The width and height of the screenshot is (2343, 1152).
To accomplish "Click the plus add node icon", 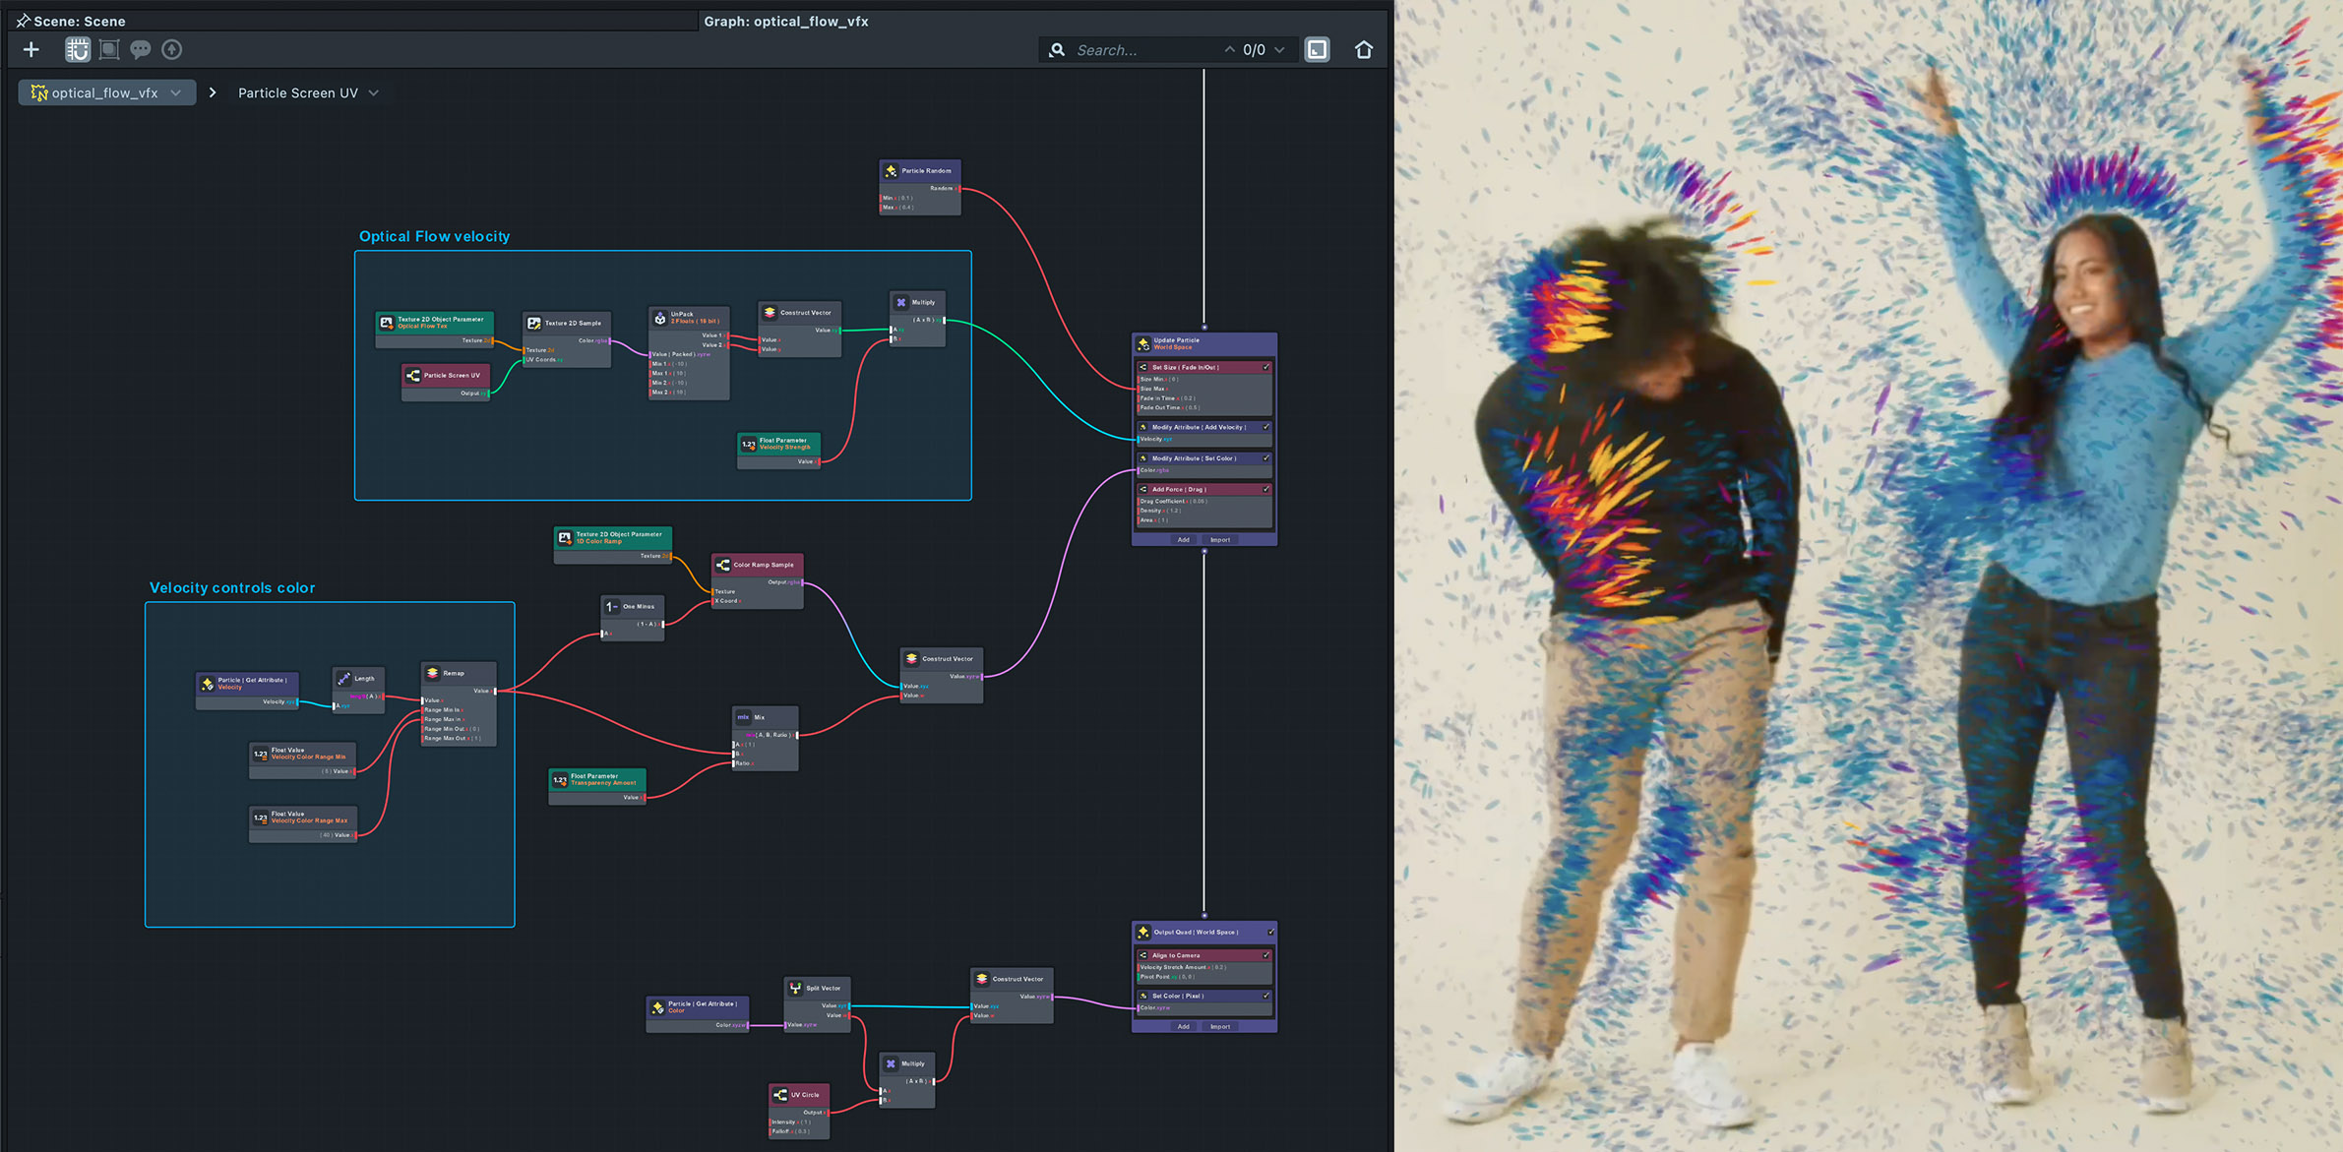I will tap(31, 49).
